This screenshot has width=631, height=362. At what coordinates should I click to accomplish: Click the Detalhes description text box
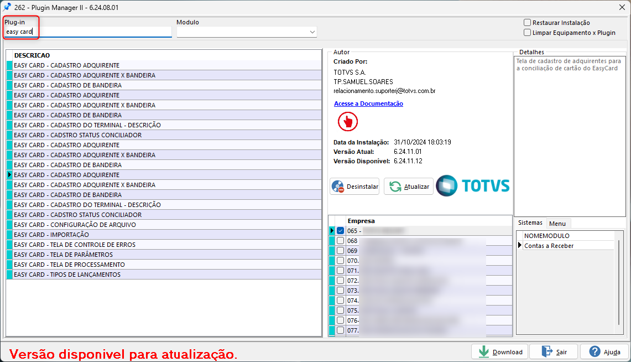coord(570,136)
